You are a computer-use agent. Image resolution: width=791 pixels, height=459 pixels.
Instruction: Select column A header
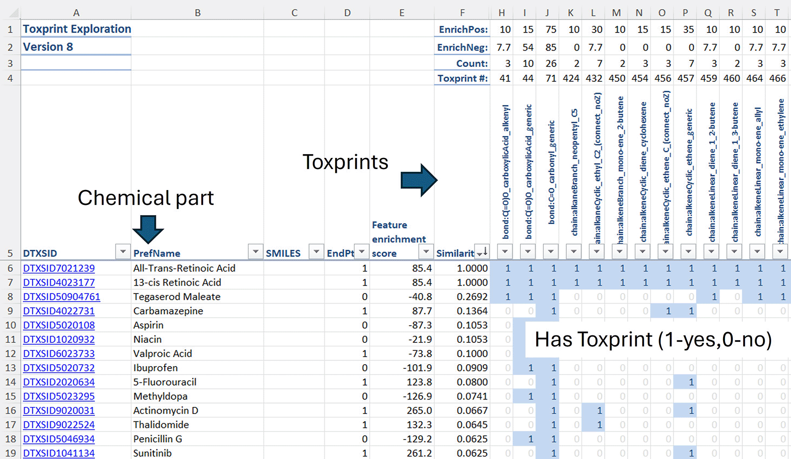(76, 13)
